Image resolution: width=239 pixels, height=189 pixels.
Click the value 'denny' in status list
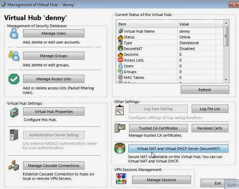185,31
